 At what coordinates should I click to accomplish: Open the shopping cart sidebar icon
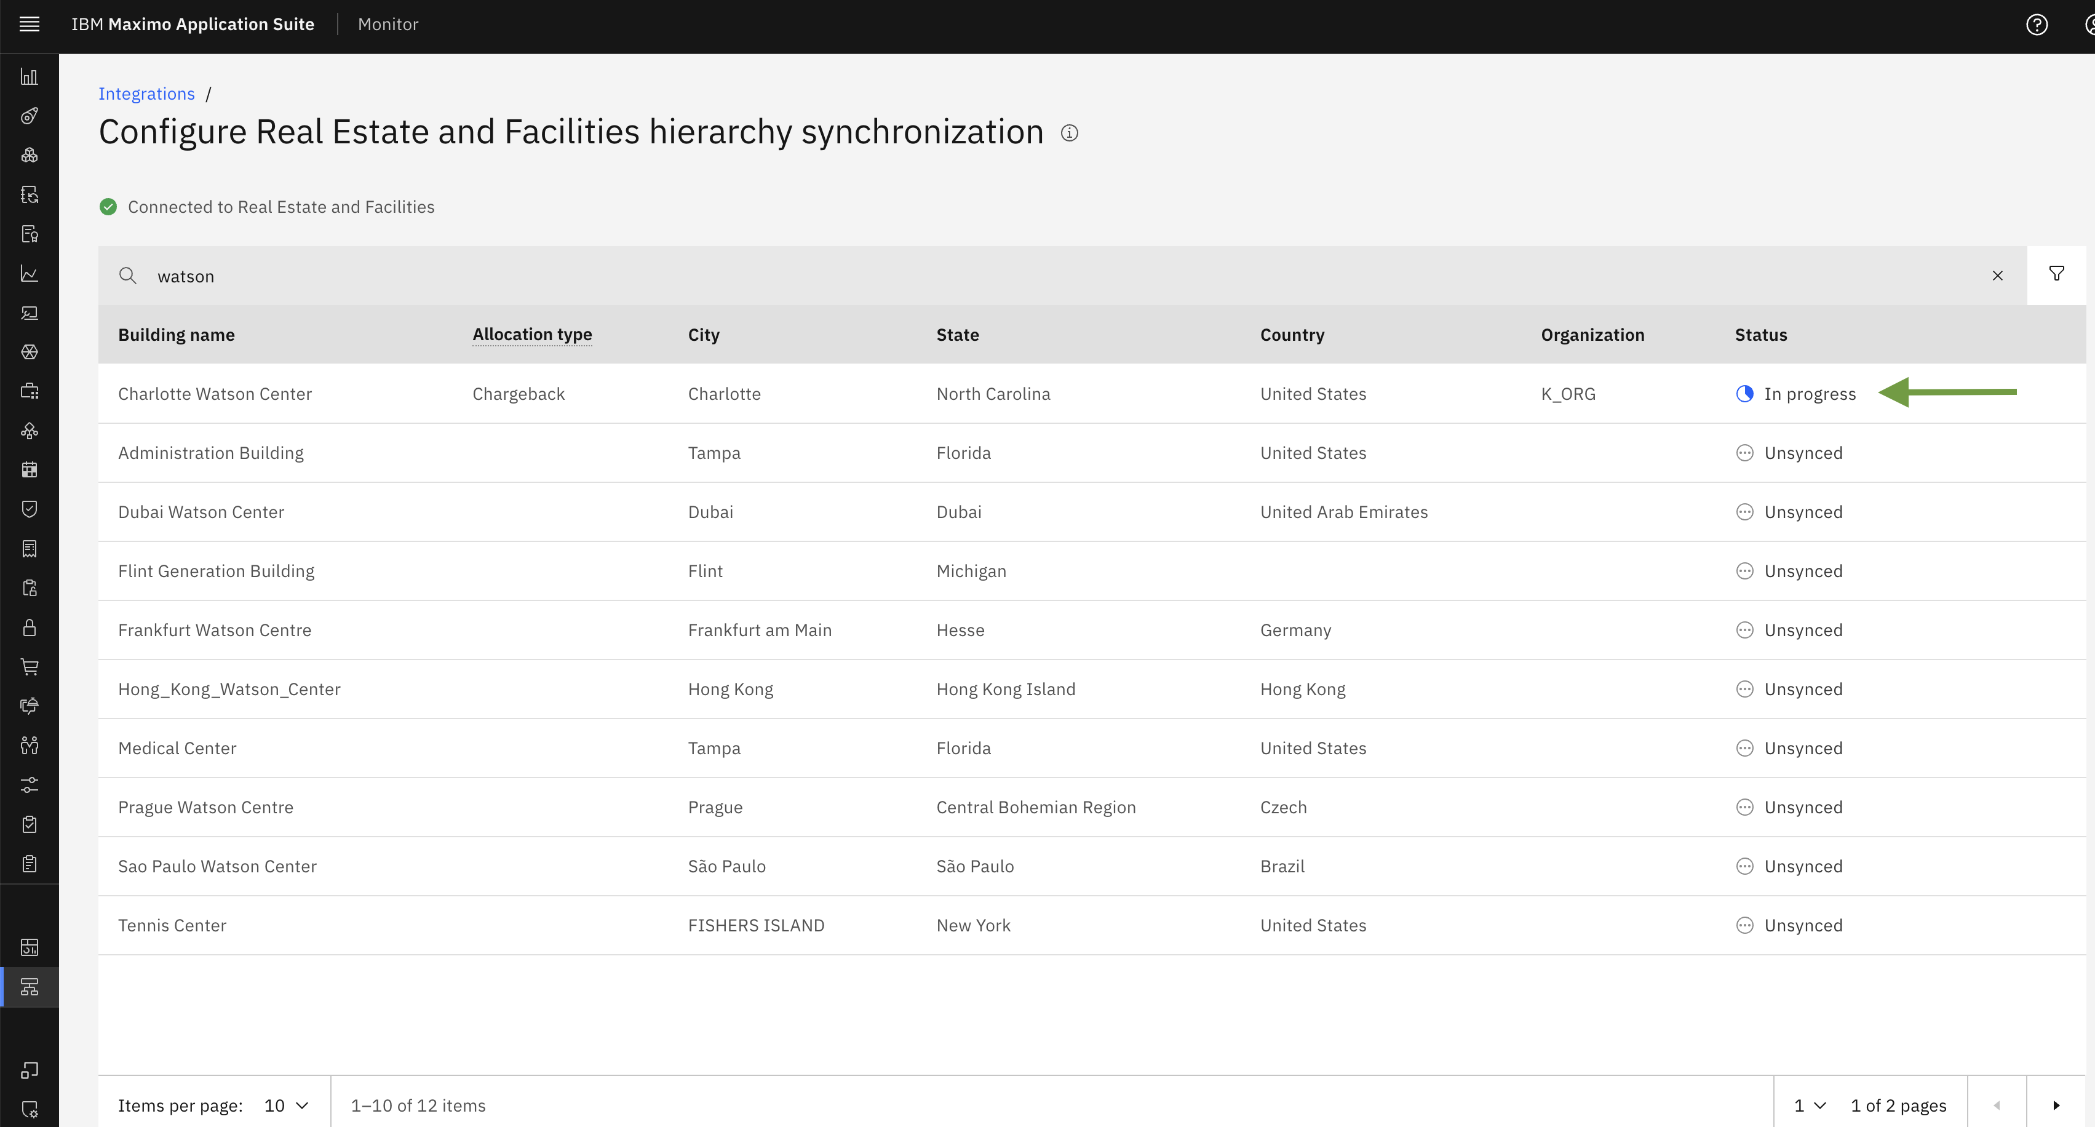30,667
